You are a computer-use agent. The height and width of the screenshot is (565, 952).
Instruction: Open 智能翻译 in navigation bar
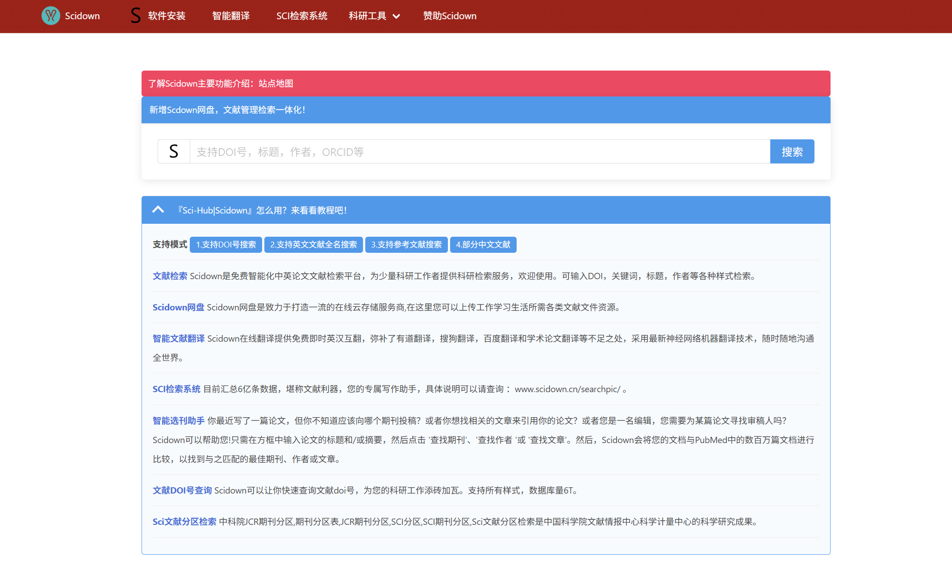pos(231,16)
